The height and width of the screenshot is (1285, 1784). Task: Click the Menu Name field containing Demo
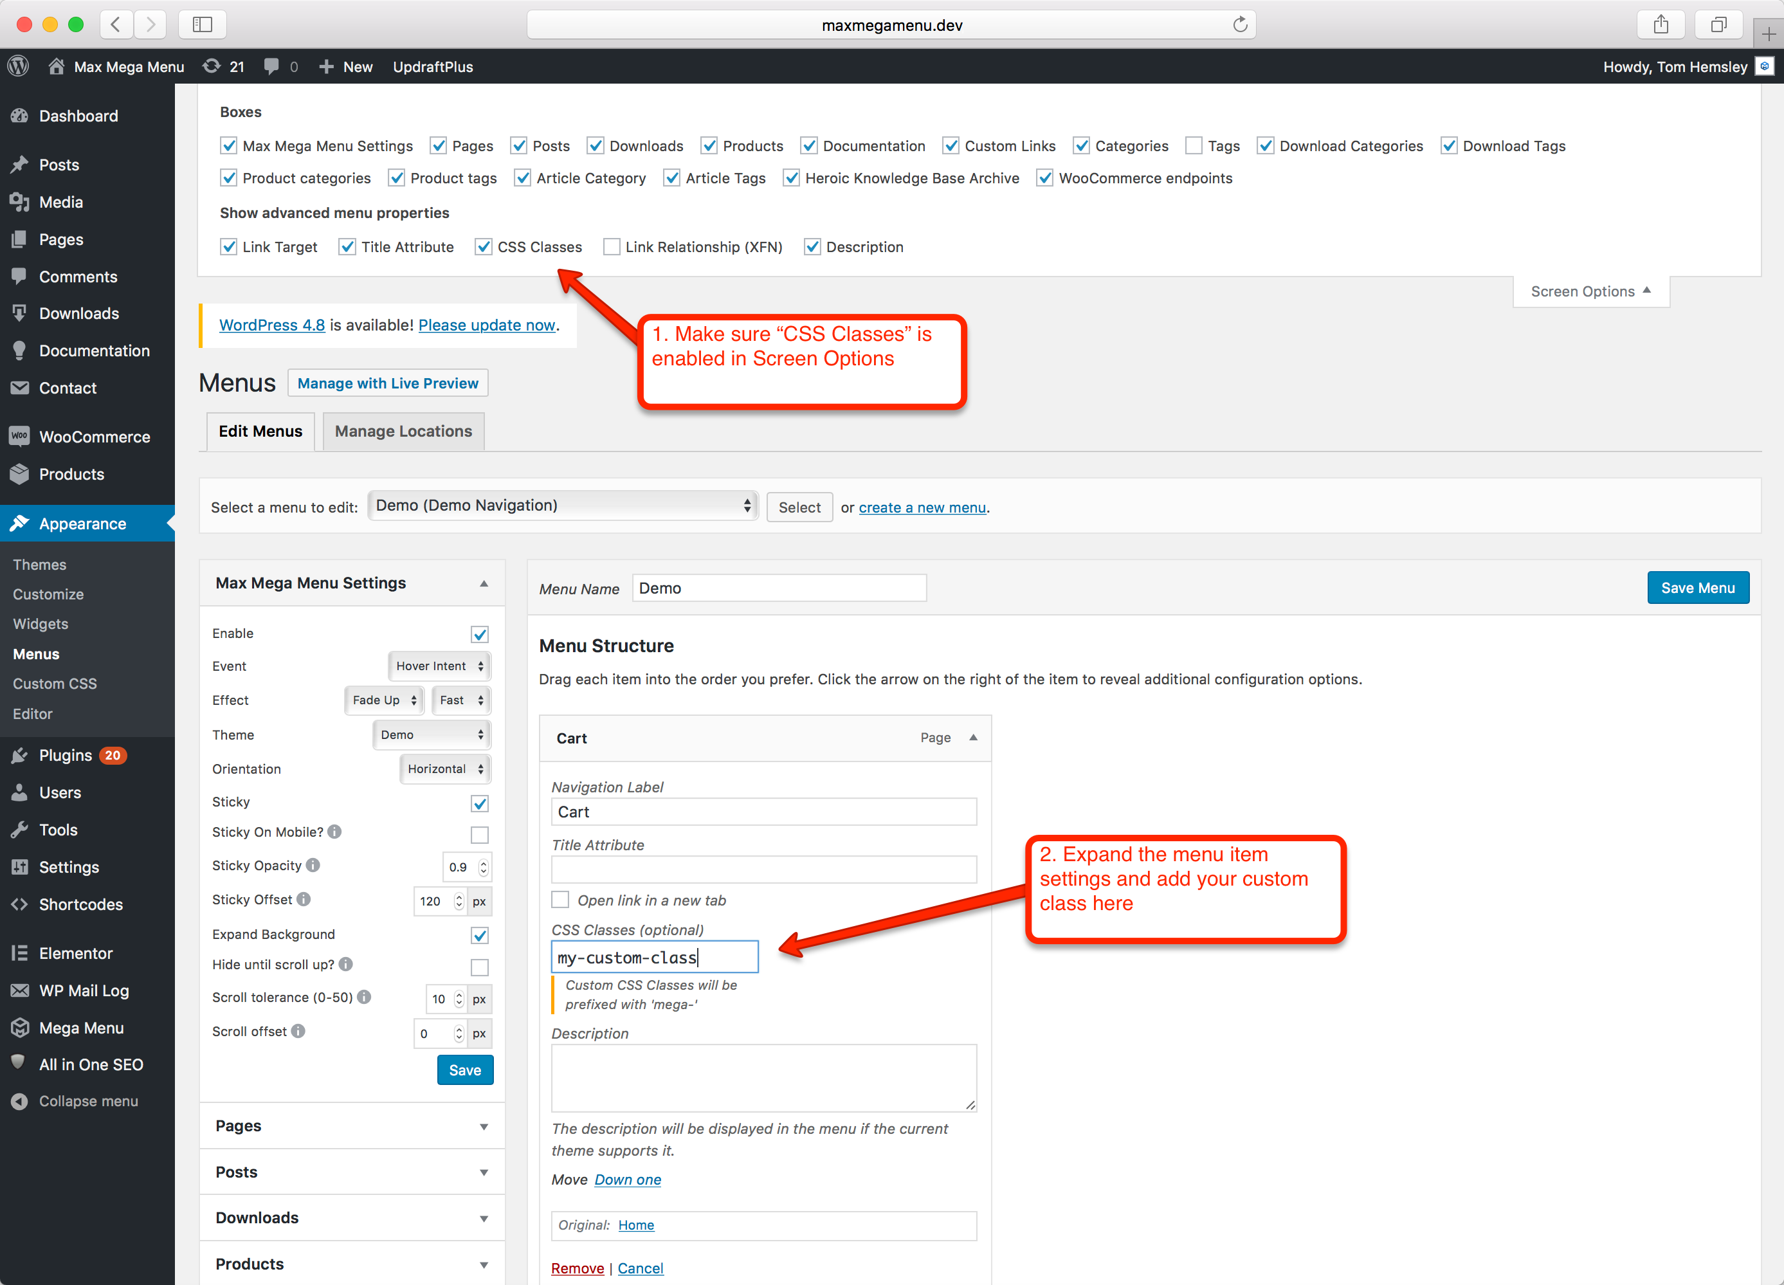[778, 587]
